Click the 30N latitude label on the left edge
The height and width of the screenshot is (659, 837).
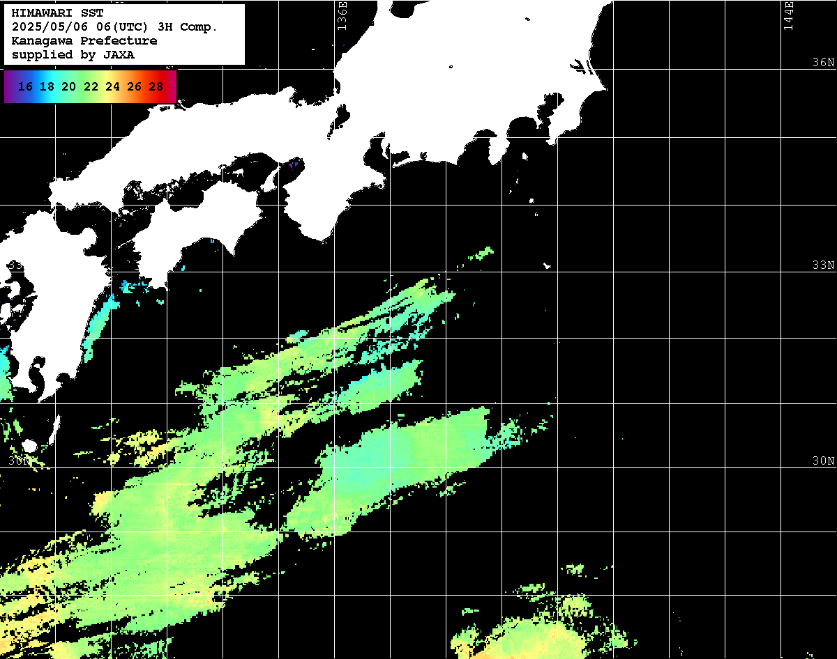click(20, 461)
